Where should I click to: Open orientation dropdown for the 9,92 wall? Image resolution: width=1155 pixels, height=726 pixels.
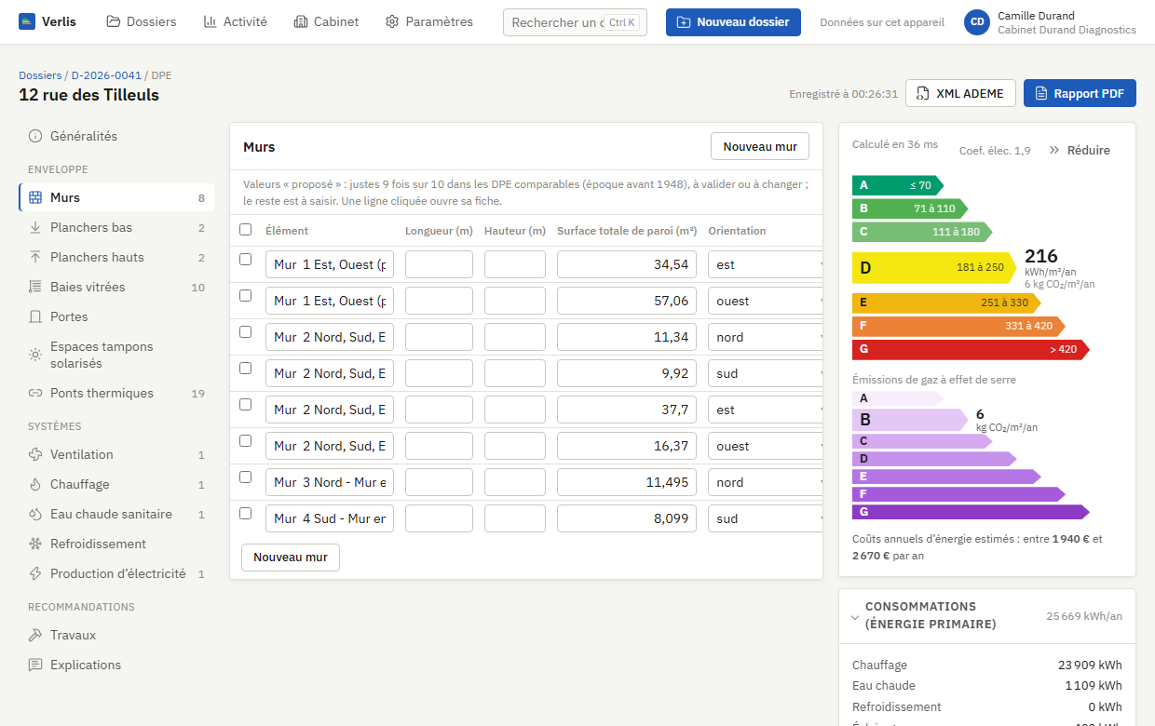(768, 373)
